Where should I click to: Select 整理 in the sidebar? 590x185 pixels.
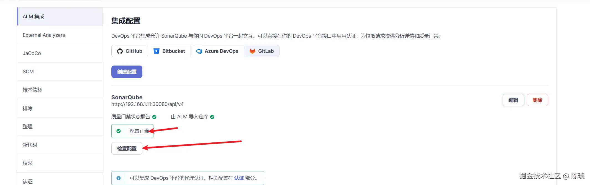pos(60,127)
